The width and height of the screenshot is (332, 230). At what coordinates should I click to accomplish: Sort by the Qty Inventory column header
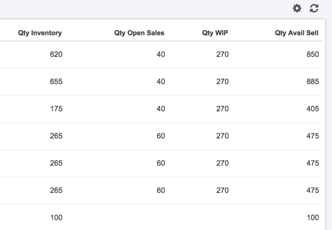click(x=40, y=33)
